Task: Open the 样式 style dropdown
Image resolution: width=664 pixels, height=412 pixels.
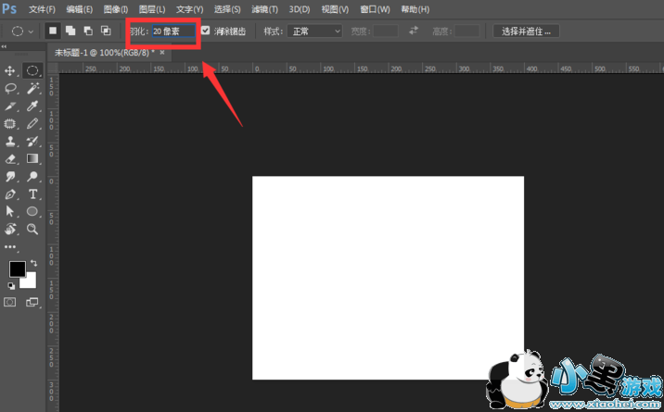Action: pyautogui.click(x=314, y=31)
